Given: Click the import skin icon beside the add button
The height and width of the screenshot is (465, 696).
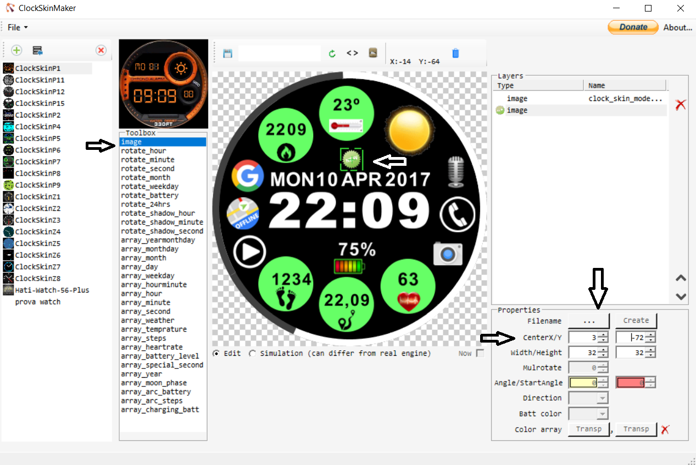Looking at the screenshot, I should coord(37,51).
